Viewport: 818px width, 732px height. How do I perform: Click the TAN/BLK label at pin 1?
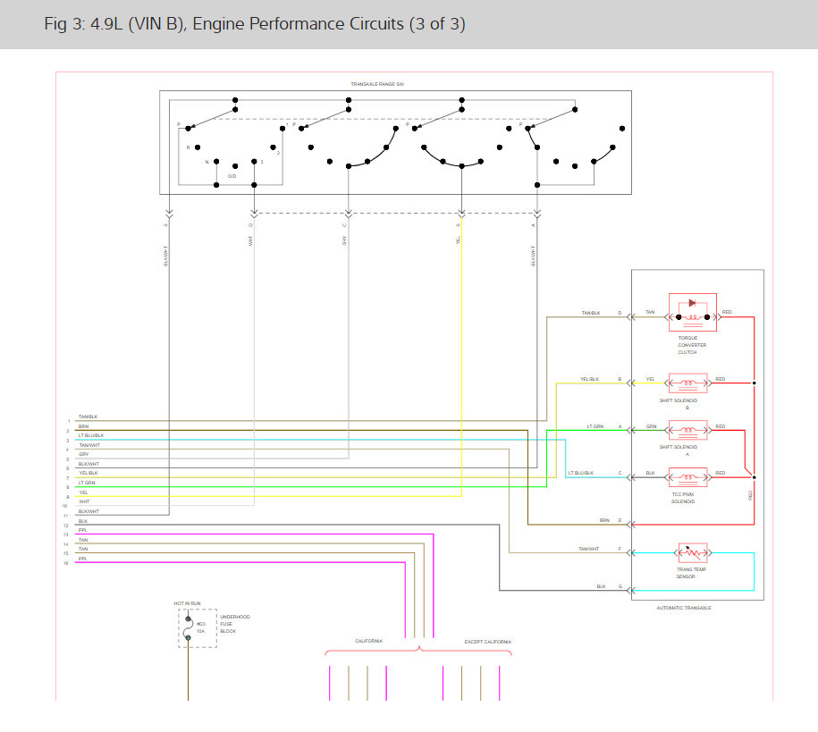pos(89,416)
